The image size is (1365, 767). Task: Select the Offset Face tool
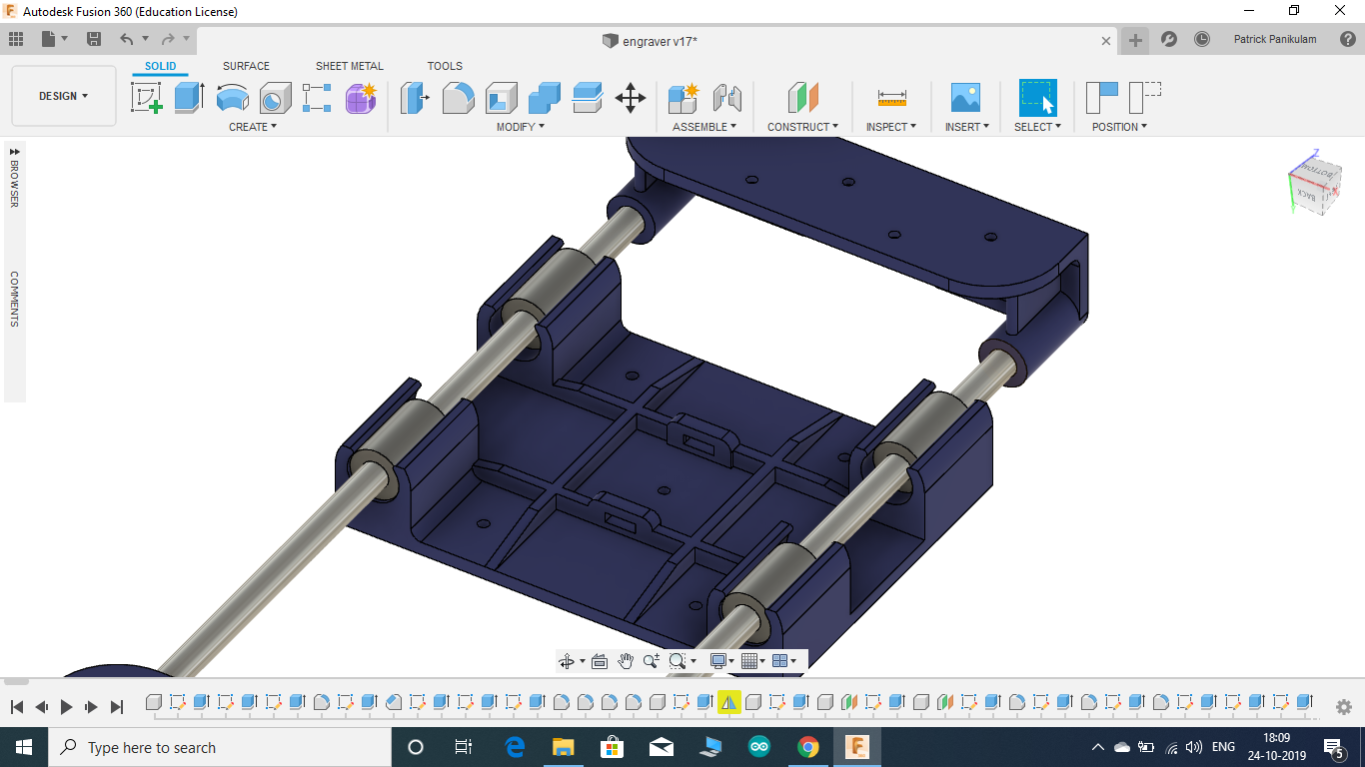point(587,97)
